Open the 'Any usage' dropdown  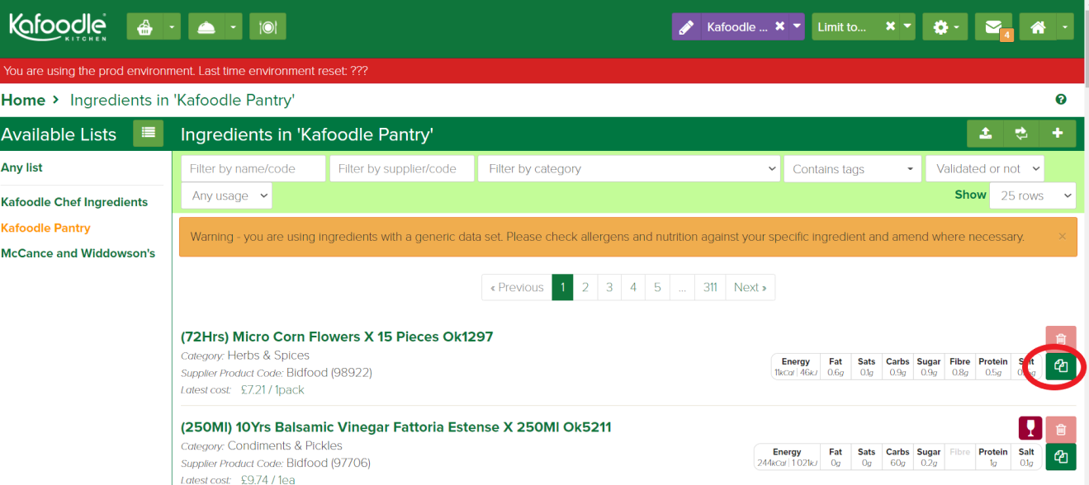pyautogui.click(x=226, y=195)
